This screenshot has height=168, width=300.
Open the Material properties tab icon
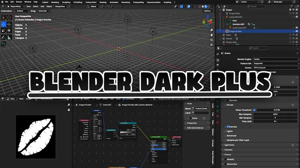(x=217, y=116)
